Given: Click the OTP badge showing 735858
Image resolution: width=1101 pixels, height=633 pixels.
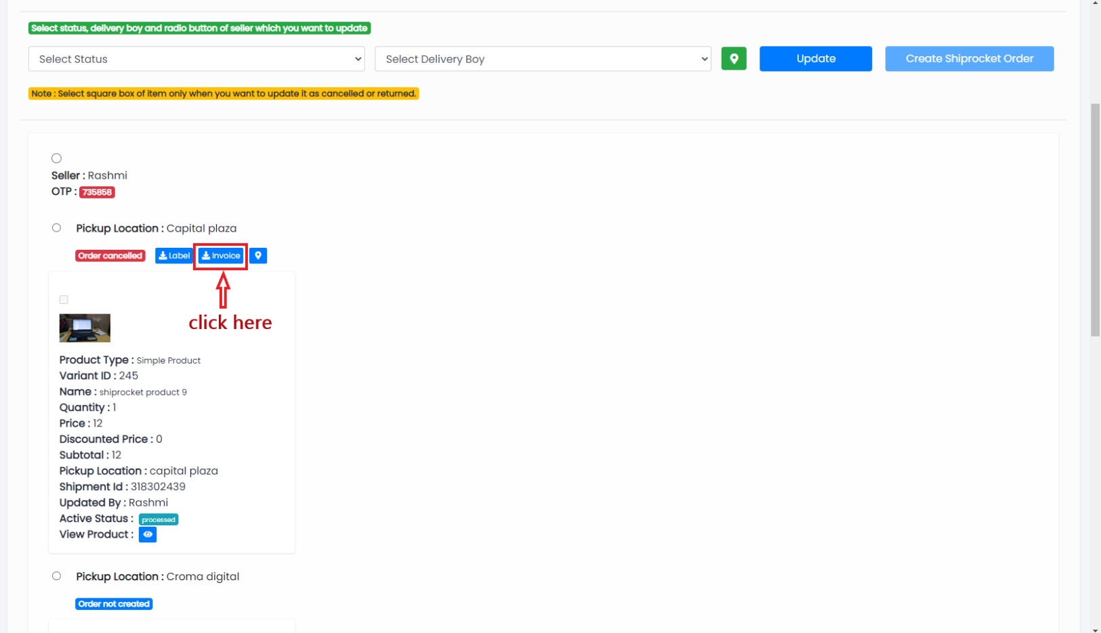Looking at the screenshot, I should 97,192.
